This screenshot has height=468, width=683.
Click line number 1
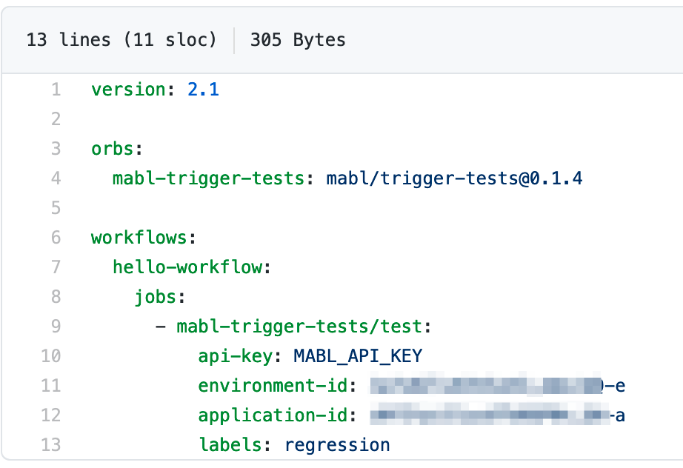(x=56, y=90)
